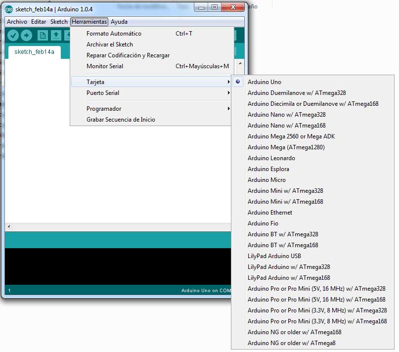The image size is (399, 352).
Task: Open the Sketch menu
Action: tap(59, 22)
